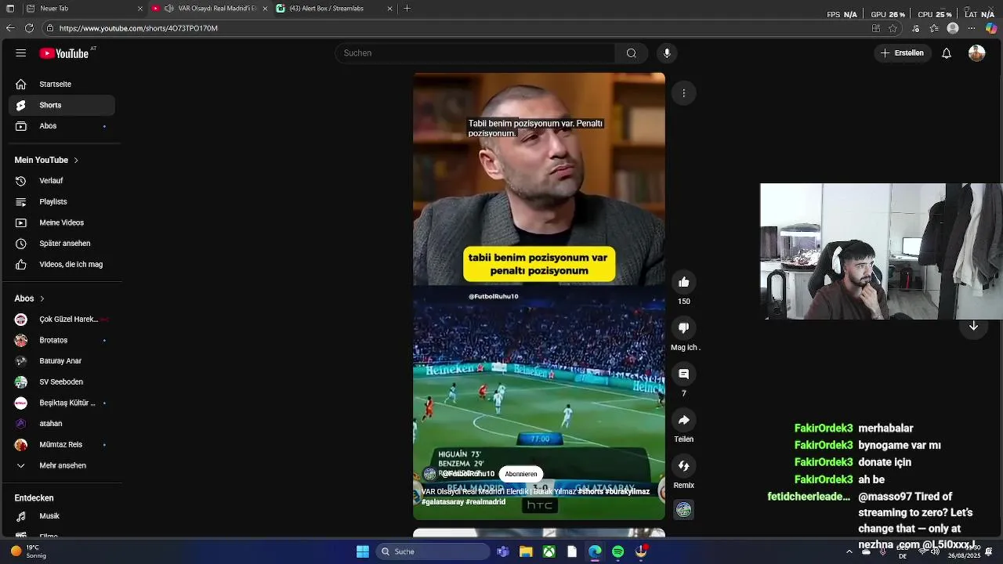The image size is (1003, 564).
Task: Open Videos, die ich mag
Action: pyautogui.click(x=62, y=265)
